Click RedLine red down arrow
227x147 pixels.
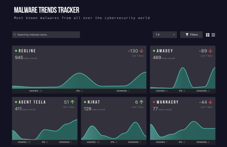[141, 51]
